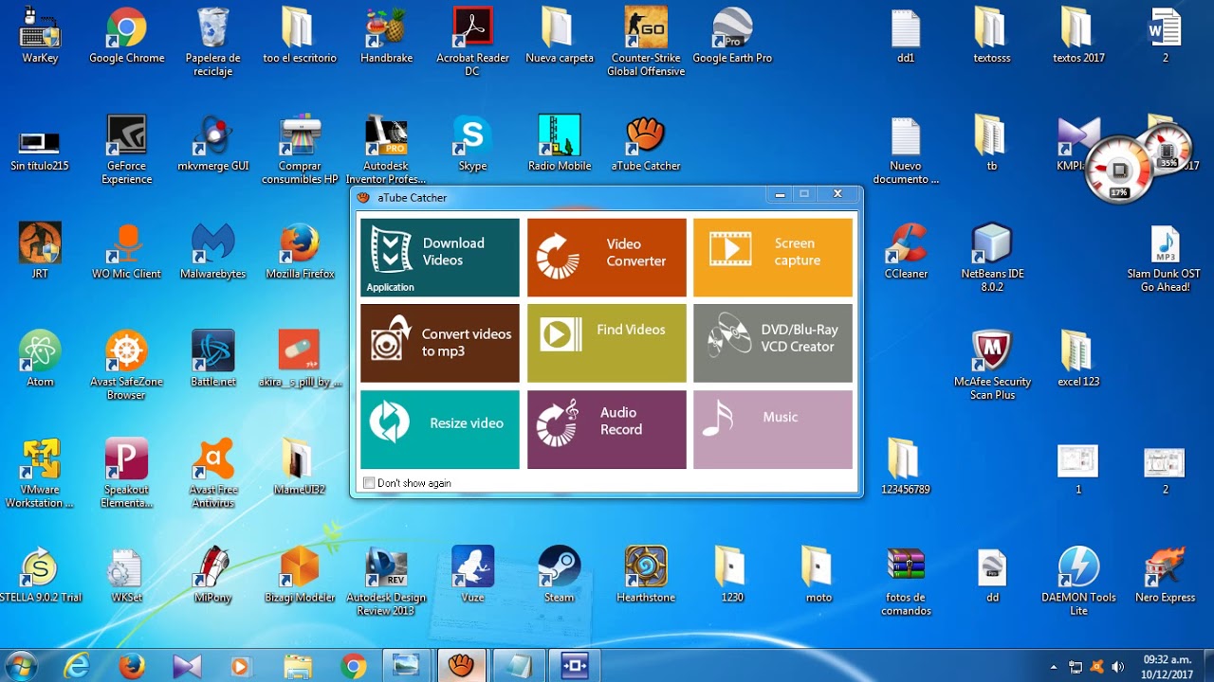Select the Acrobat Reader DC shortcut
This screenshot has height=682, width=1214.
[472, 43]
